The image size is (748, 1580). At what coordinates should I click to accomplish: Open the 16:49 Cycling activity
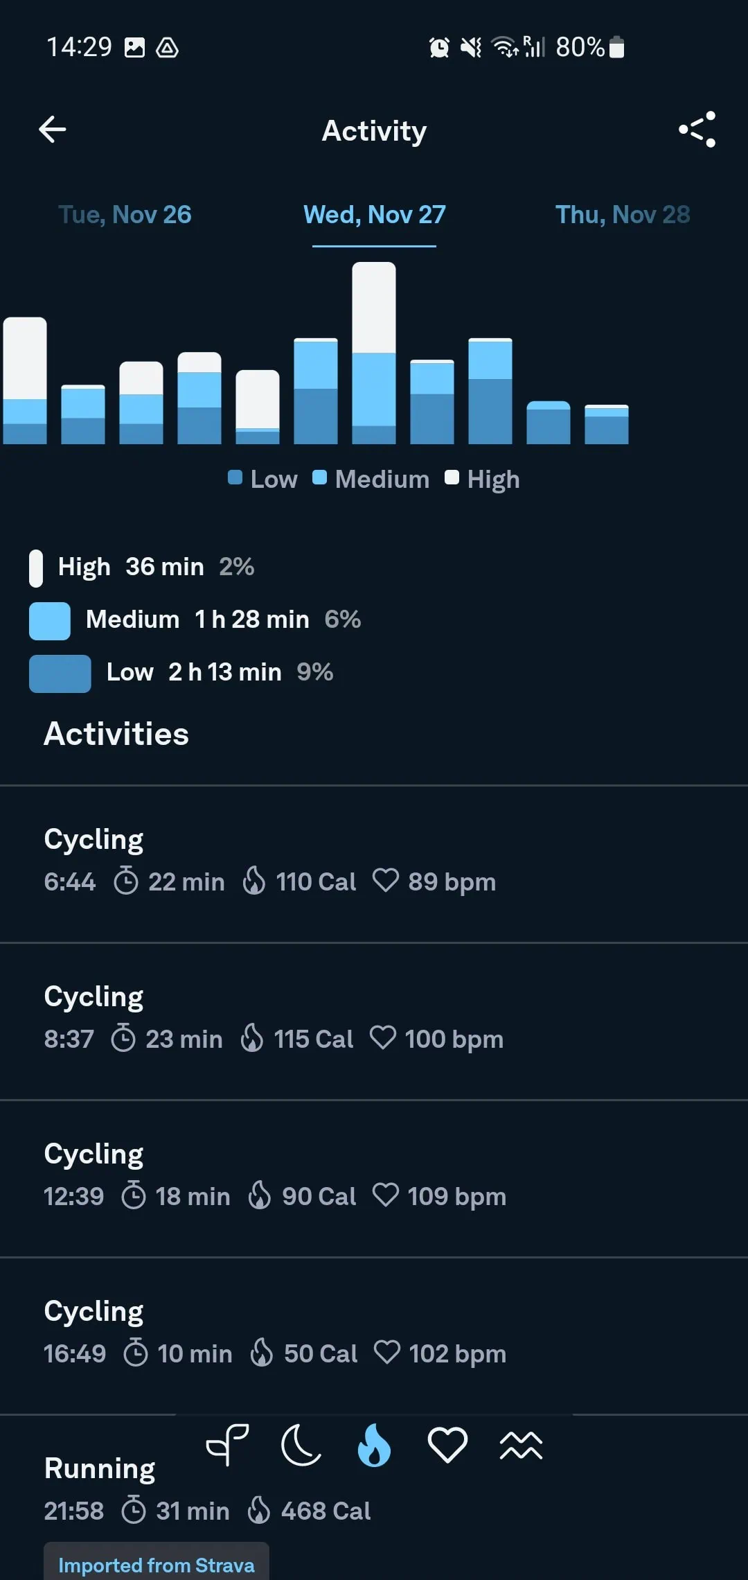coord(374,1335)
